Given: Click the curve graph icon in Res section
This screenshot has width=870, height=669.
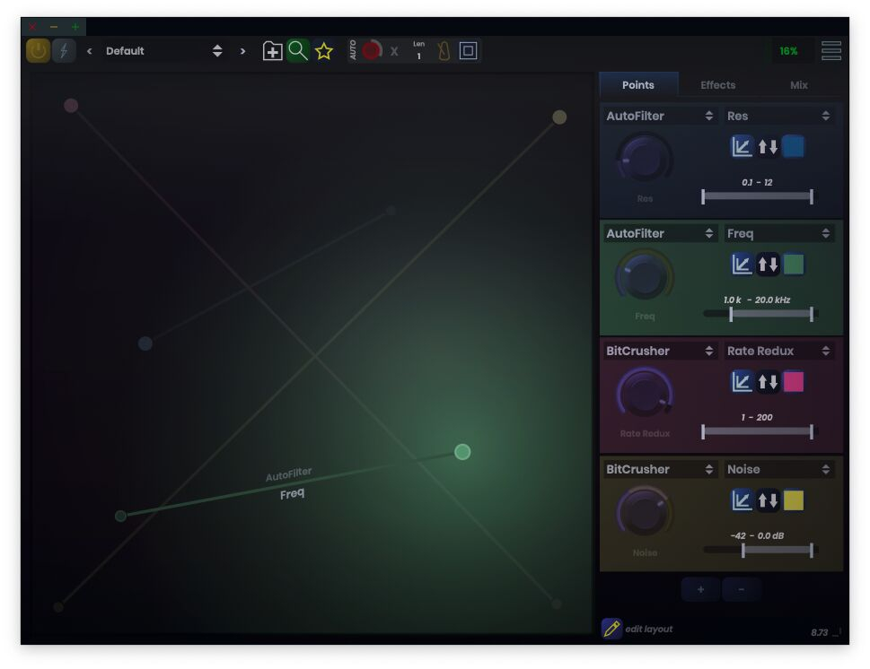Looking at the screenshot, I should (x=742, y=147).
